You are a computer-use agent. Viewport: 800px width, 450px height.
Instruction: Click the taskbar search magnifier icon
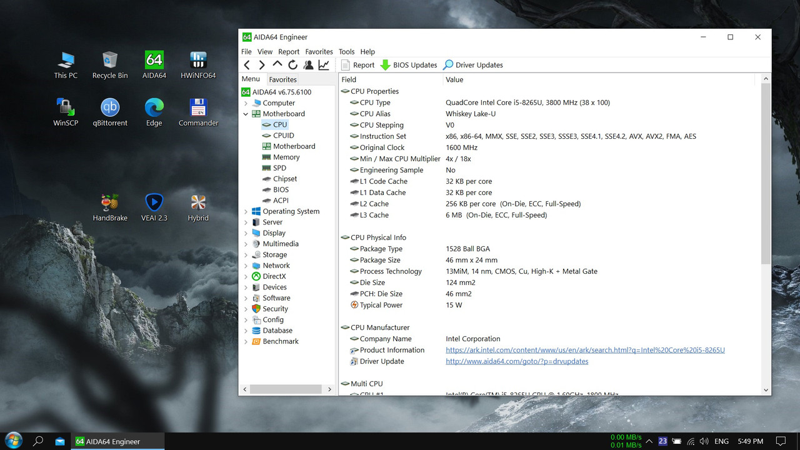pos(38,441)
